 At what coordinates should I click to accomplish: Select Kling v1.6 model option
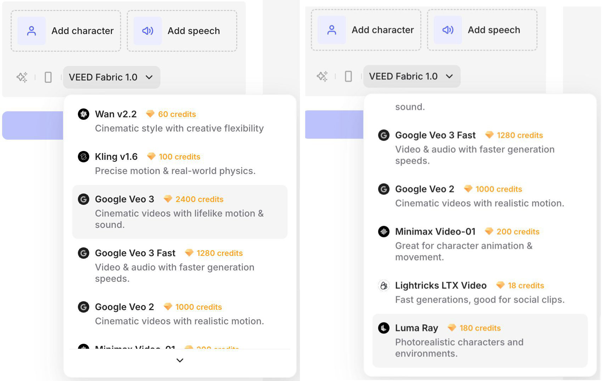tap(180, 164)
